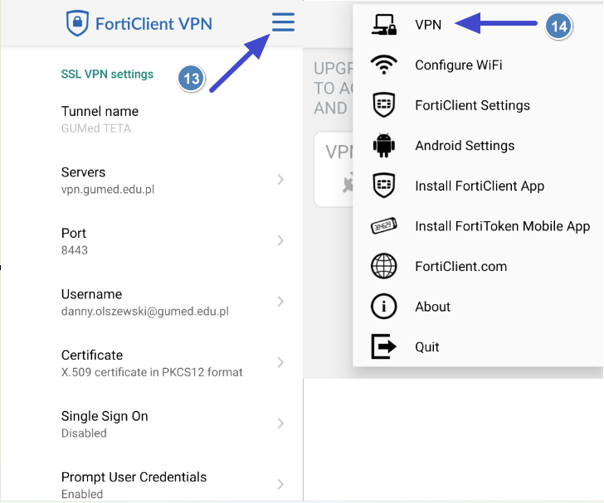Expand the Servers setting chevron
The height and width of the screenshot is (503, 604).
click(x=280, y=180)
